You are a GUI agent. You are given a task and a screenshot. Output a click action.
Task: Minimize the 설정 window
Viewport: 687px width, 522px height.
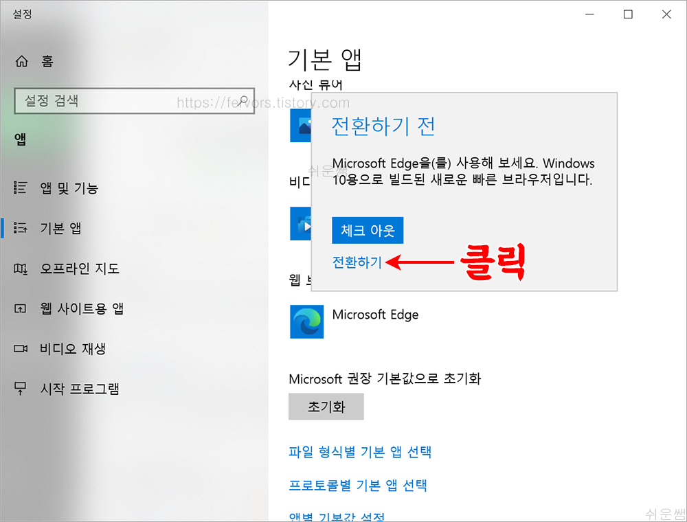(589, 14)
